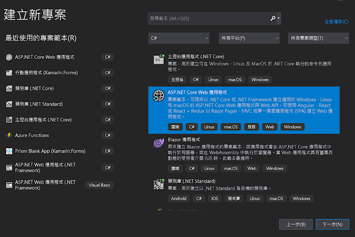355x237 pixels.
Task: Click the Web tag under the Blazor template
Action: click(252, 168)
